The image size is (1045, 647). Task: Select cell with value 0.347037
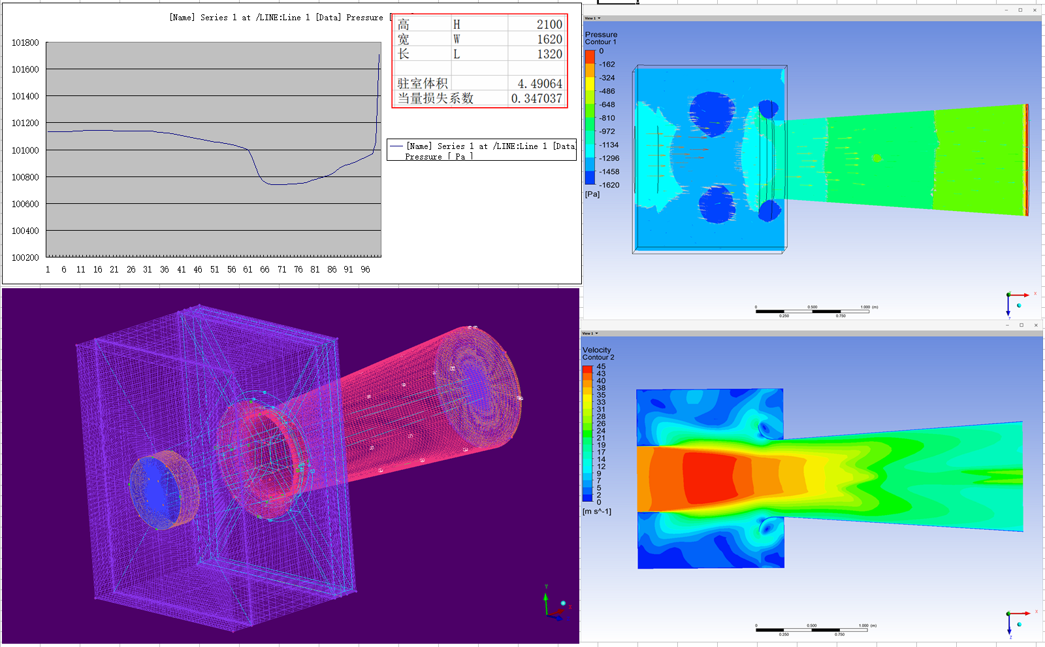pyautogui.click(x=536, y=99)
